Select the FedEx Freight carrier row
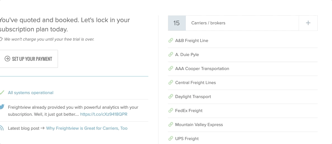Viewport: 332px width, 144px height. pos(243,111)
